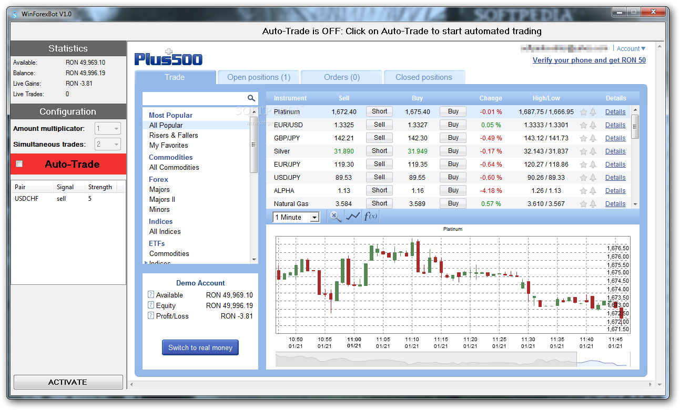Open the Open positions (1) tab
This screenshot has width=680, height=410.
(x=259, y=77)
